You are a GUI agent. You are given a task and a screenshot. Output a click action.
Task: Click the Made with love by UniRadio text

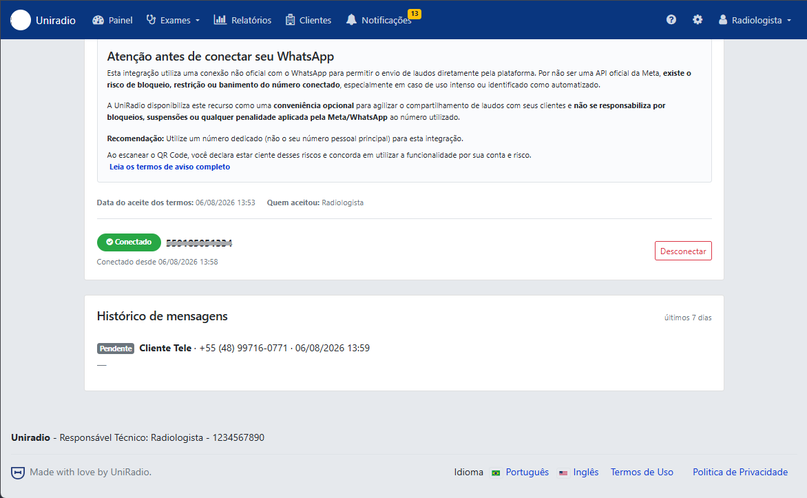coord(91,473)
